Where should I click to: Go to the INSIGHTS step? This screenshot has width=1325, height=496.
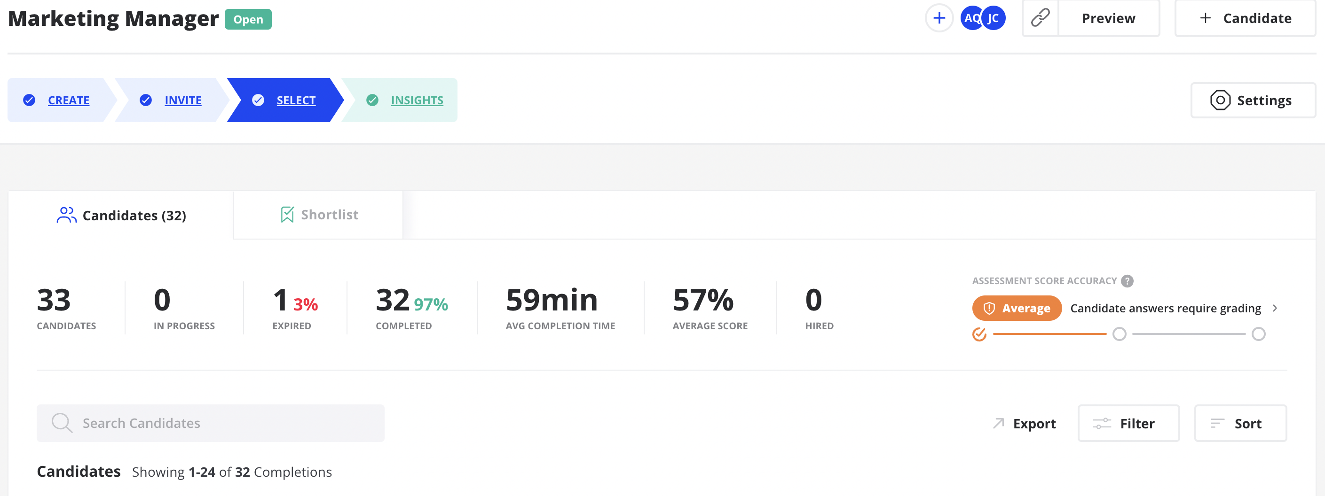417,100
